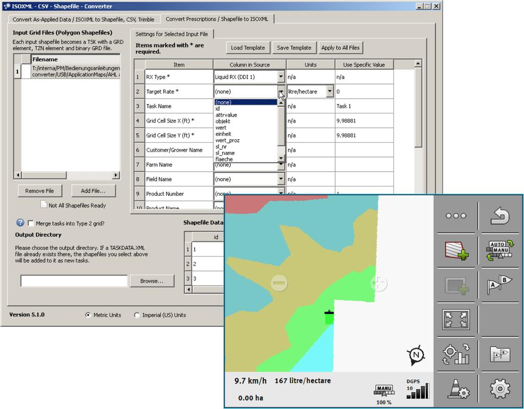Add a new field boundary with plus icon
The width and height of the screenshot is (524, 409).
coord(456,251)
